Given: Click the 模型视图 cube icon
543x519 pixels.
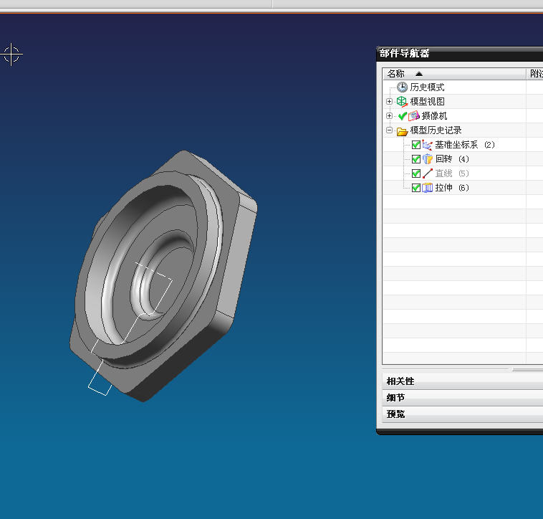Looking at the screenshot, I should coord(402,102).
